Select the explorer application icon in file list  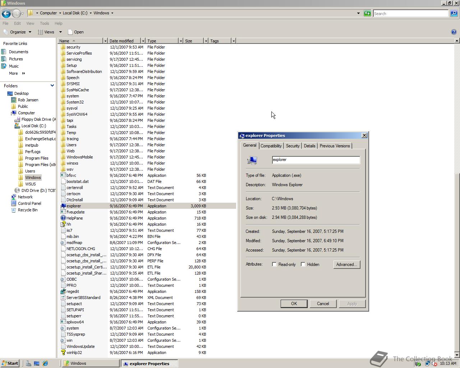point(63,206)
